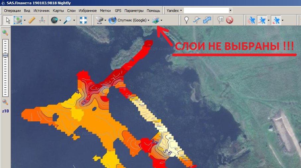Open the compass circle calculation tool
The image size is (301, 168).
42,21
